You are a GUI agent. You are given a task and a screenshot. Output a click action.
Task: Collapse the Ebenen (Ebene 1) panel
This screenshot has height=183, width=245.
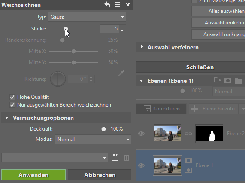[x=142, y=81]
